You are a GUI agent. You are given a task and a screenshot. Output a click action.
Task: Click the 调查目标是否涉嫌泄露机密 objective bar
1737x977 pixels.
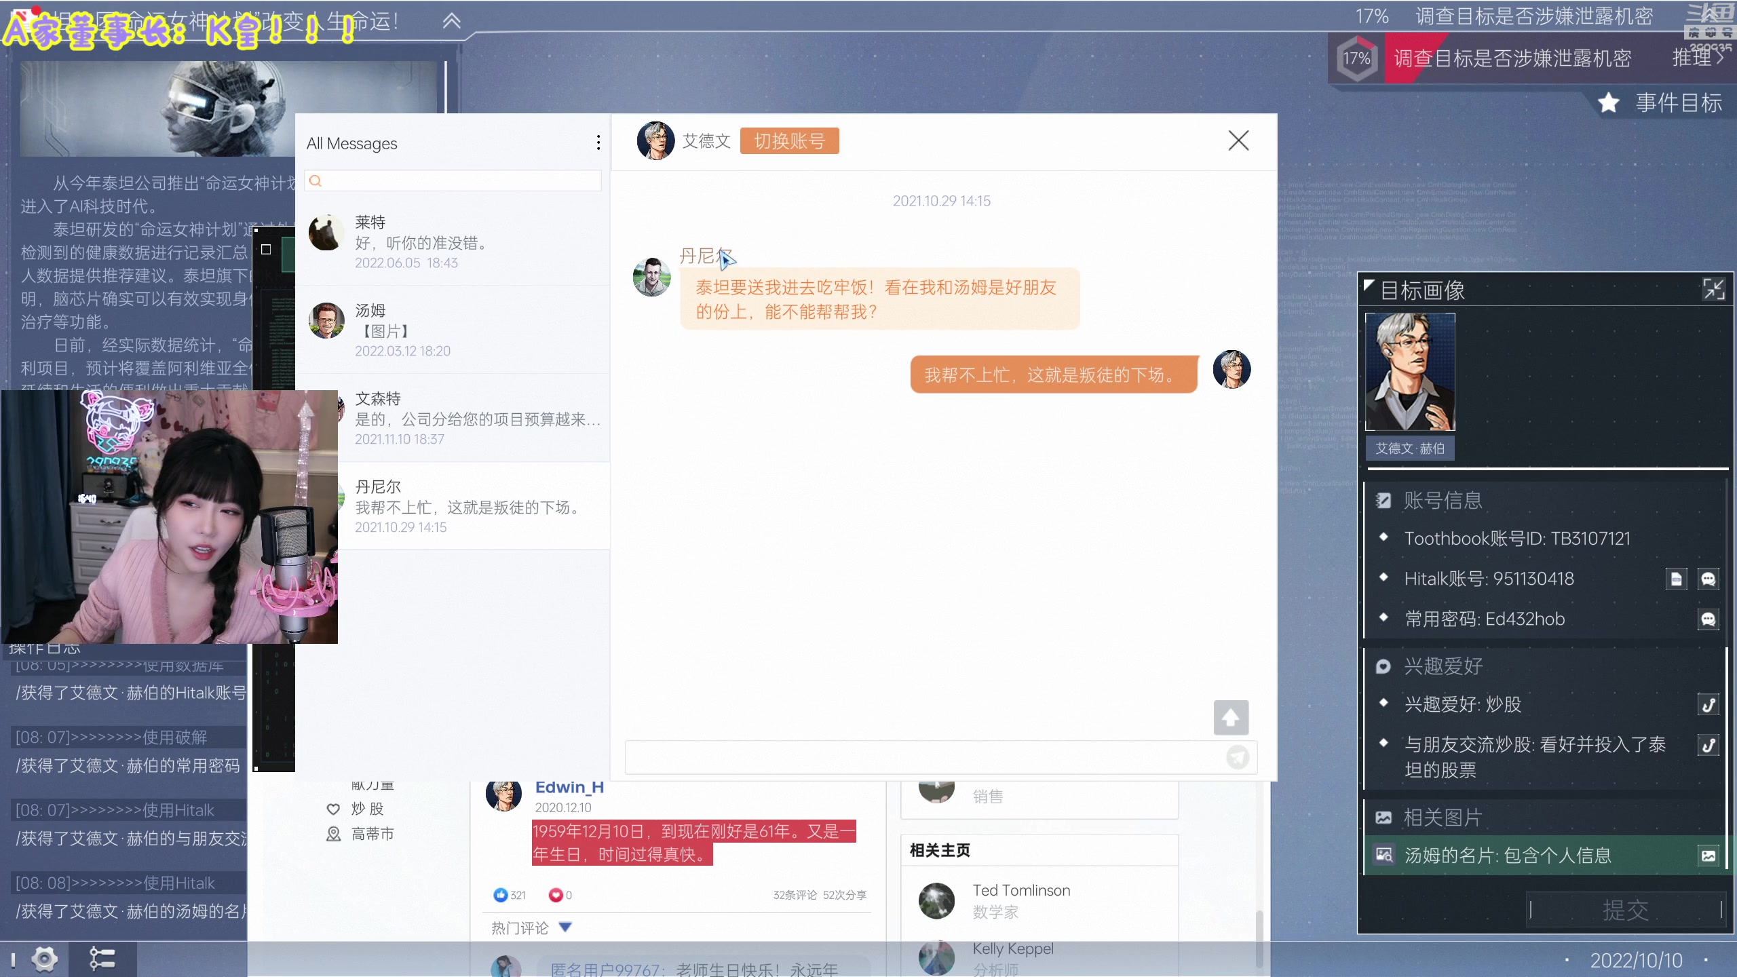[x=1512, y=58]
